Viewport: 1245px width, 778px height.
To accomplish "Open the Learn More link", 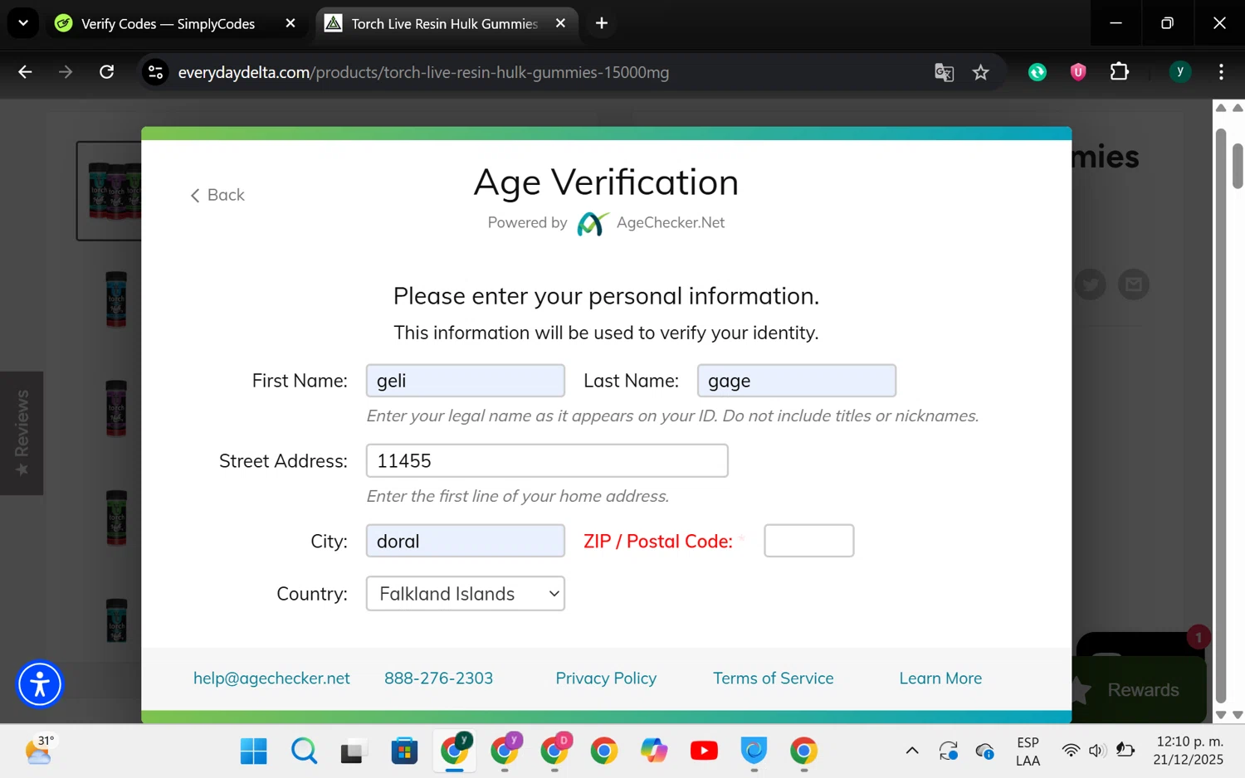I will click(940, 678).
